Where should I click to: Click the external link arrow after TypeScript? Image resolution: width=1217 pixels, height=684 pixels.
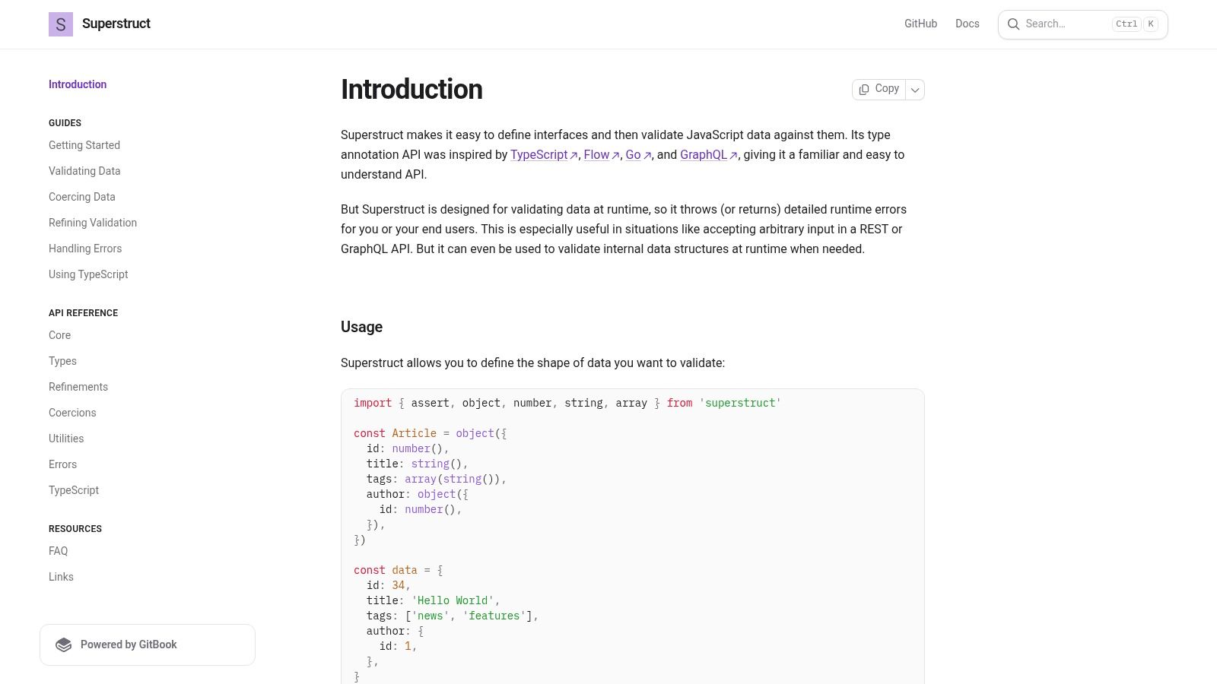point(574,155)
